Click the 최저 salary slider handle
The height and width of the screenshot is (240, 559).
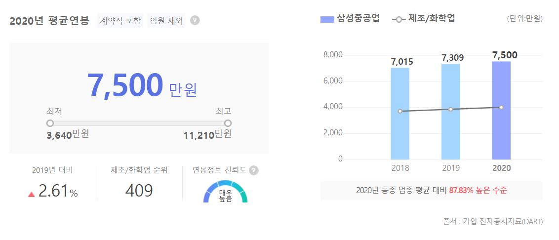(x=50, y=123)
